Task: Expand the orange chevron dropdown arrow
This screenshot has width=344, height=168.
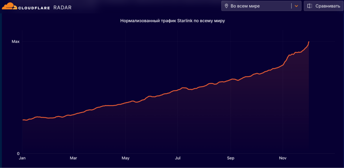Action: coord(296,6)
